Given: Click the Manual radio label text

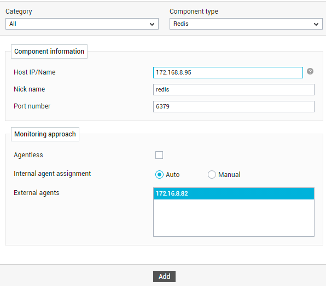Looking at the screenshot, I should click(x=229, y=175).
